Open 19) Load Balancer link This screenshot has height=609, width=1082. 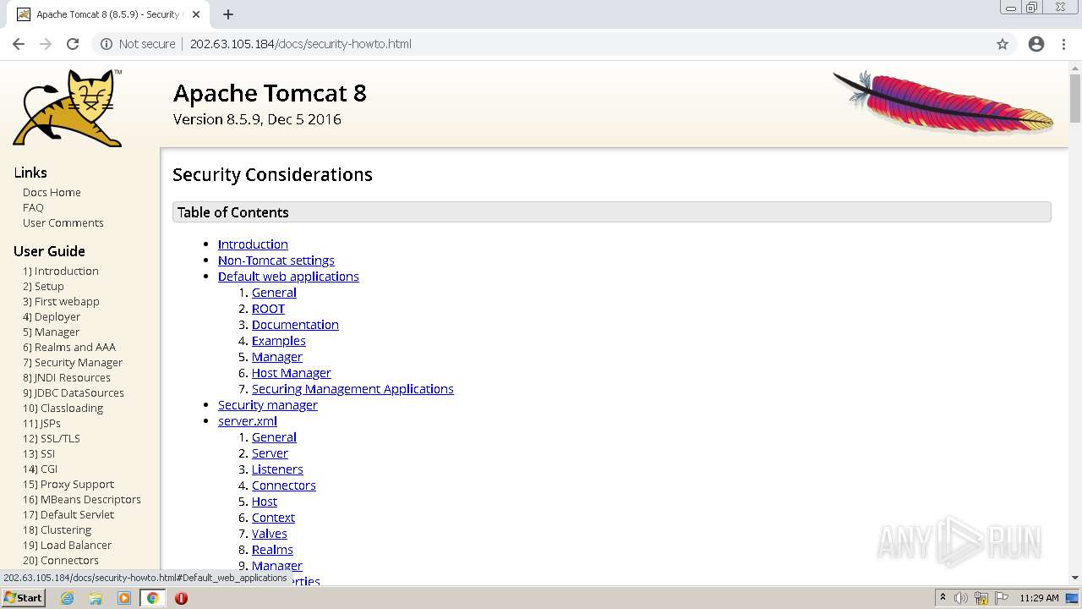pos(67,545)
